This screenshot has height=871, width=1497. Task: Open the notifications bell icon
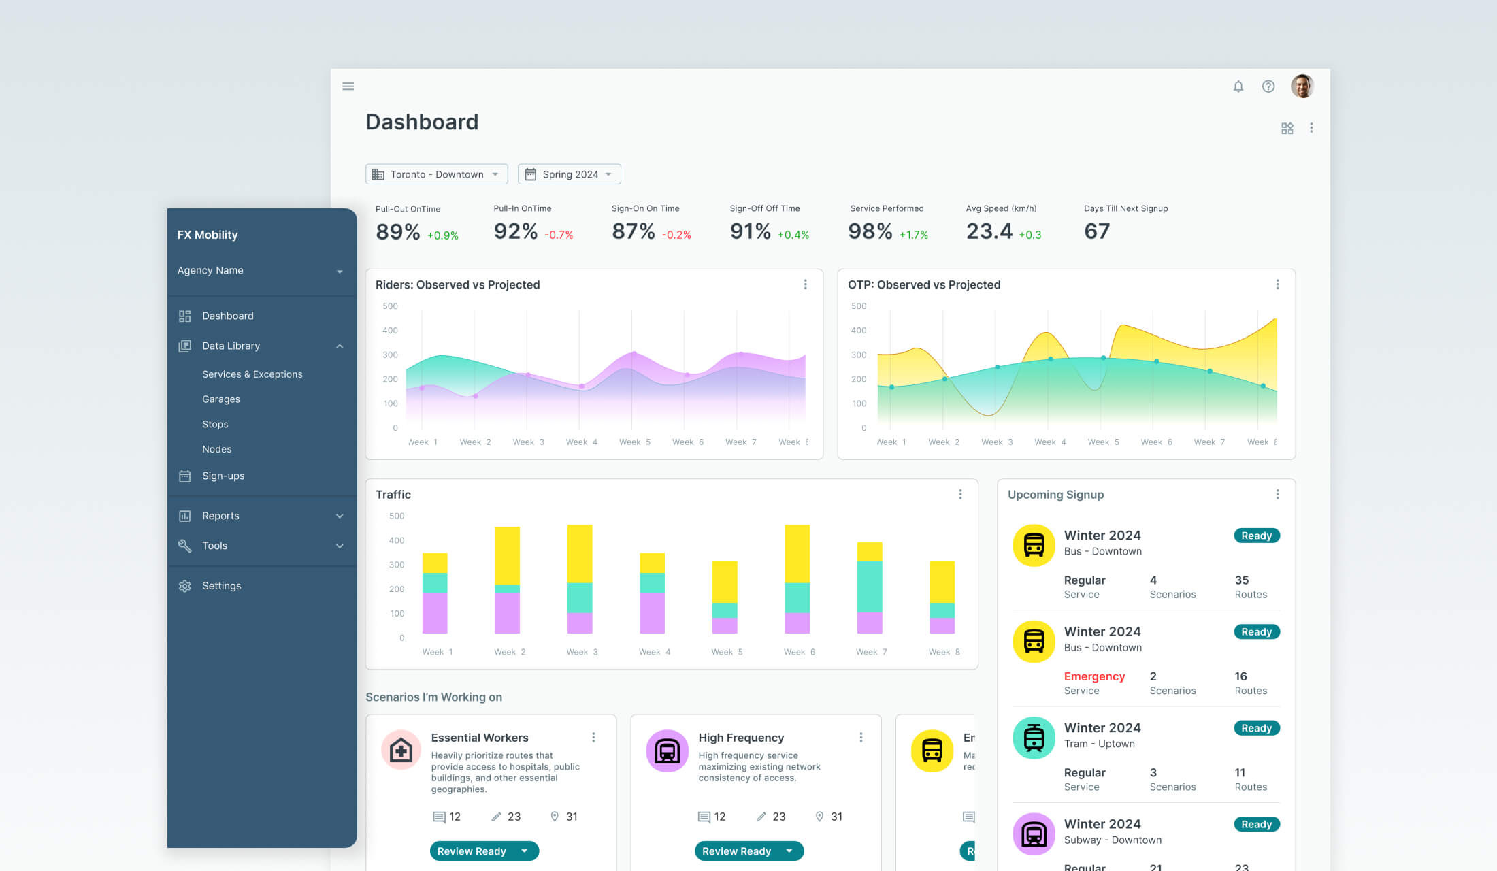tap(1238, 86)
